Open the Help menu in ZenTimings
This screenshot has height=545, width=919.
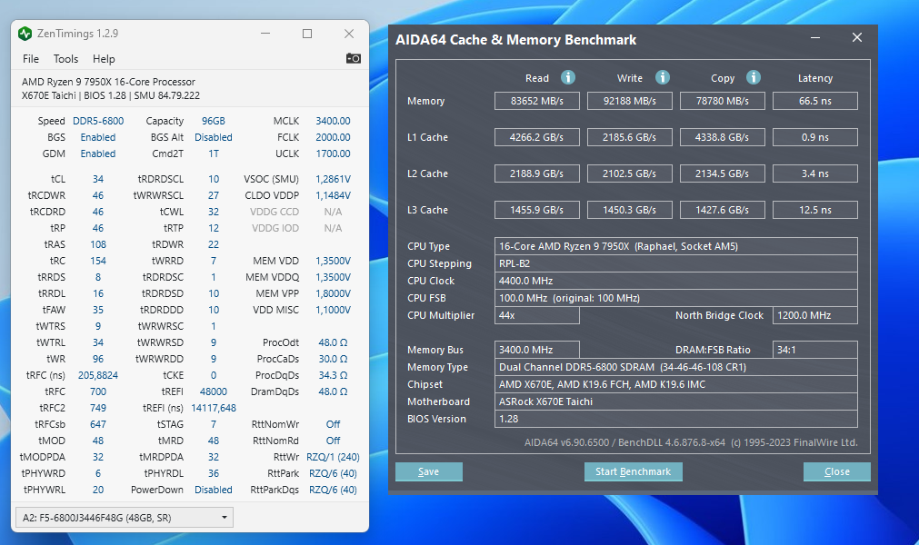click(x=104, y=59)
